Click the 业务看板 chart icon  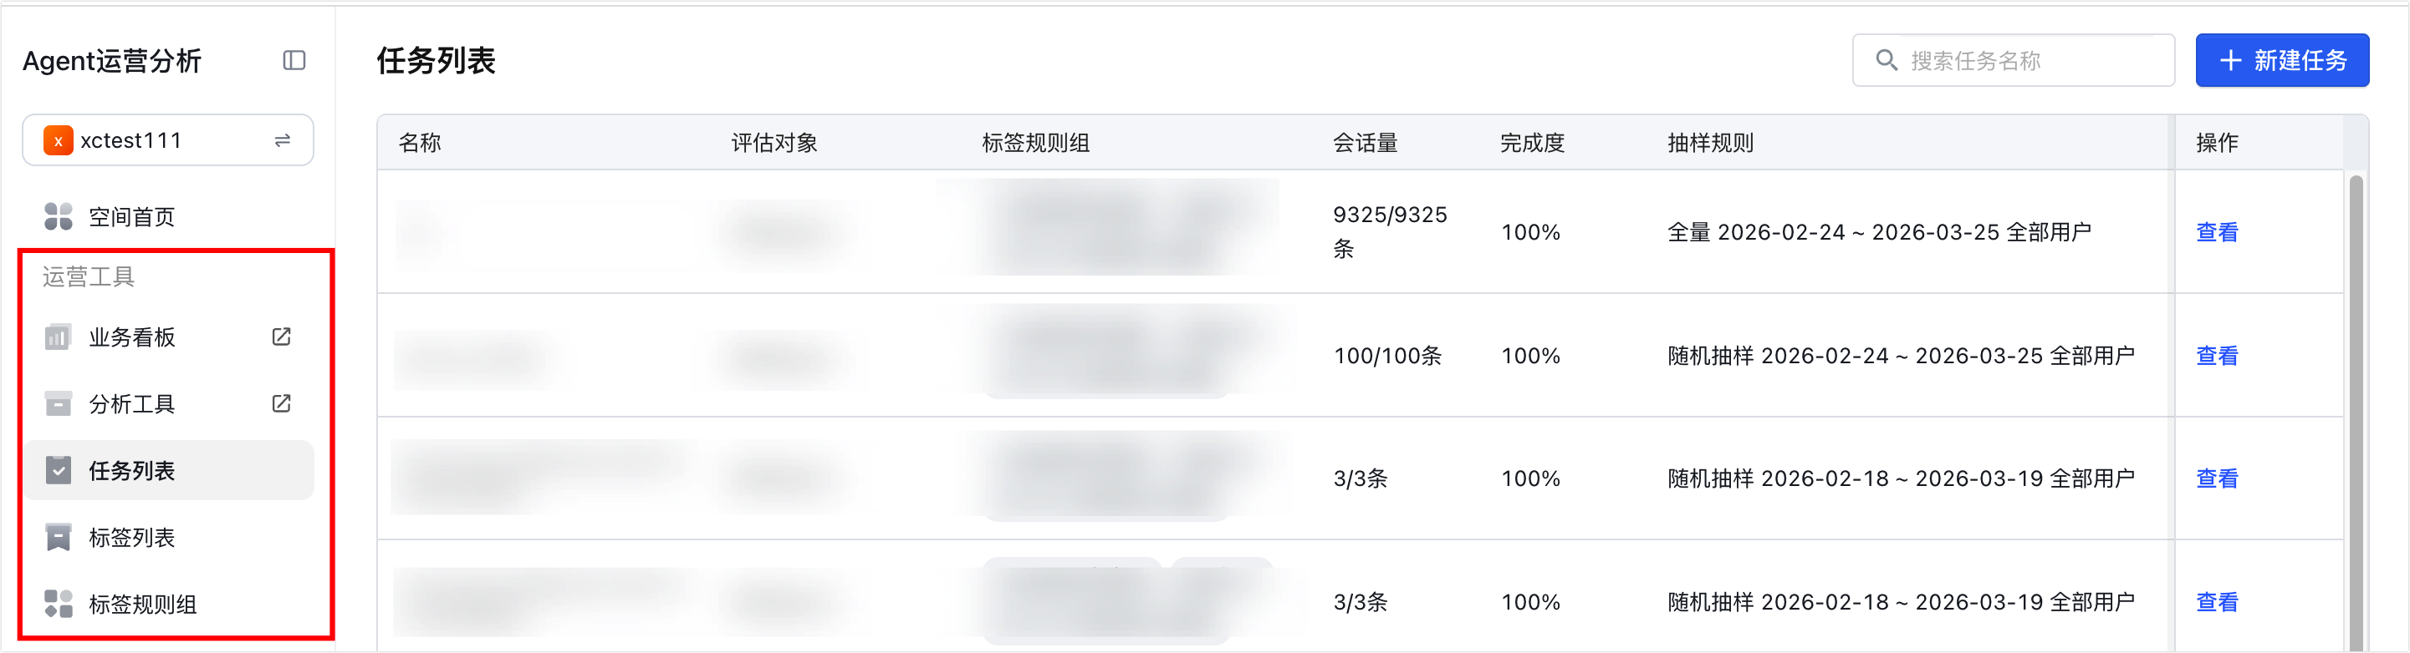(58, 337)
